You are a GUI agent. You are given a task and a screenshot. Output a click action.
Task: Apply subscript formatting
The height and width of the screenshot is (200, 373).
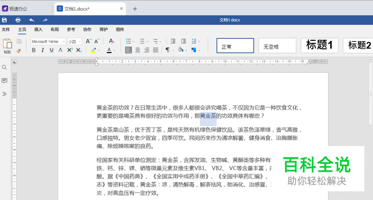(x=78, y=51)
